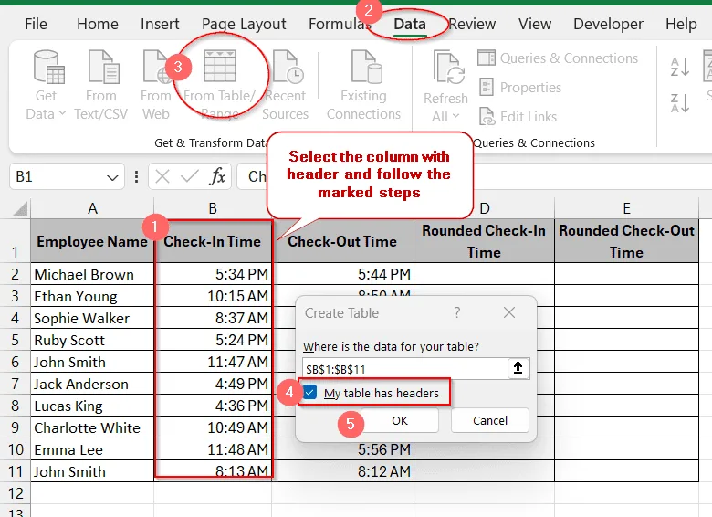Select column A header
The height and width of the screenshot is (517, 712).
click(x=92, y=208)
